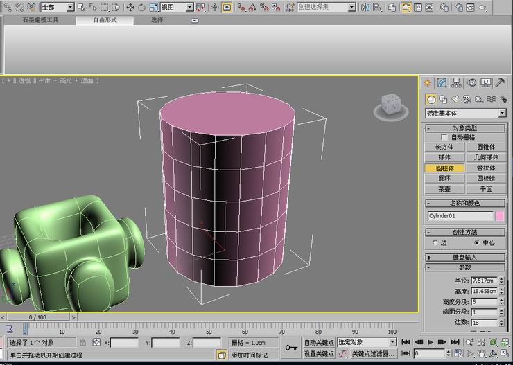Viewport: 513px width, 365px height.
Task: Switch to the 选择 ribbon tab
Action: tap(157, 20)
